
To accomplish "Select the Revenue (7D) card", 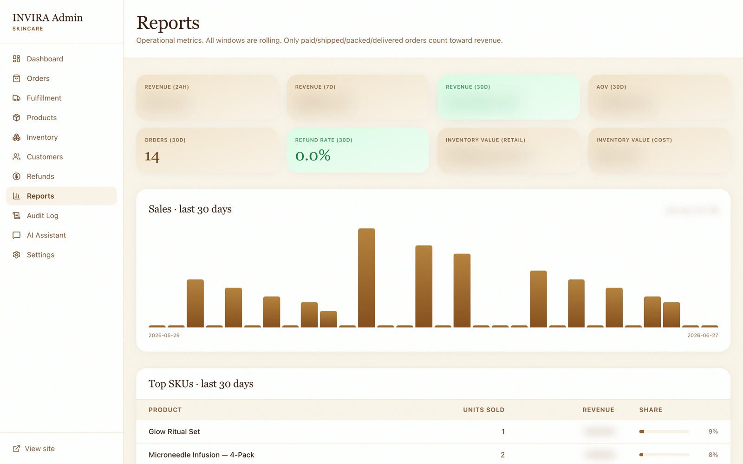I will 358,97.
